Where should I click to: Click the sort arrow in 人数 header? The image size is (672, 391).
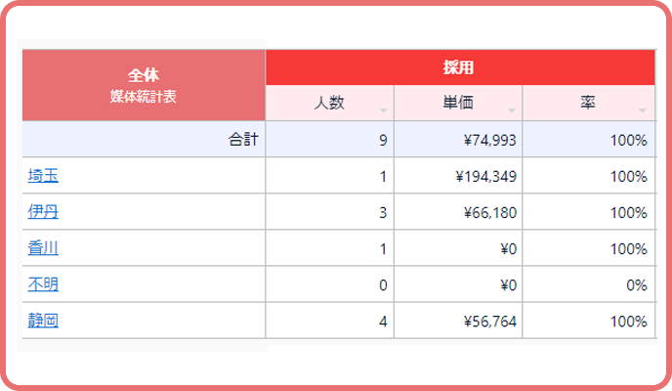pos(383,110)
